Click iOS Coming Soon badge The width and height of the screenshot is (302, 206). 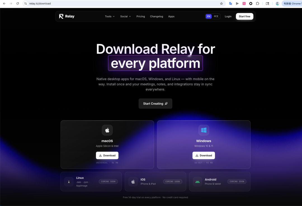click(x=173, y=182)
